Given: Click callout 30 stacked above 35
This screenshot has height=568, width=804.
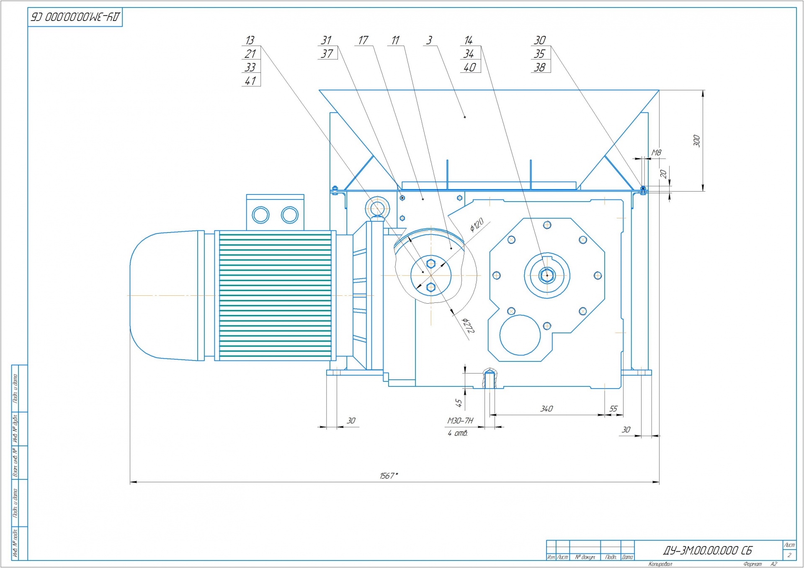Looking at the screenshot, I should 540,40.
